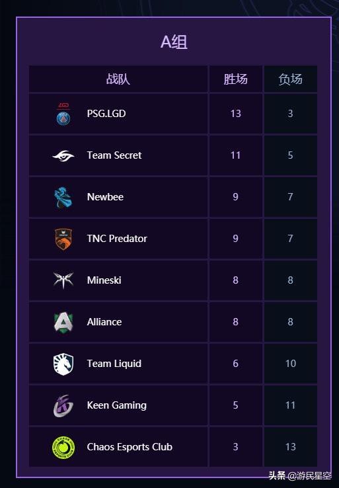Click the Mineski logo
This screenshot has height=488, width=339.
(x=63, y=280)
